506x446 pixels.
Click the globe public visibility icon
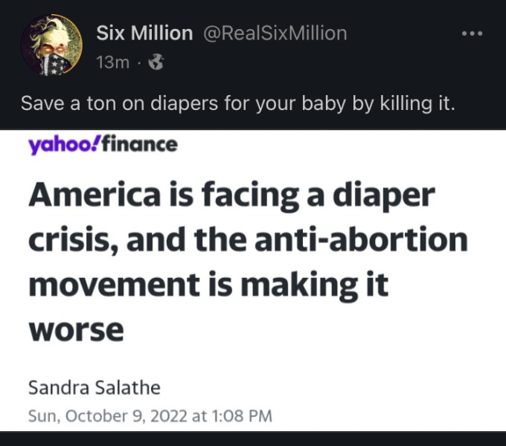[x=156, y=63]
